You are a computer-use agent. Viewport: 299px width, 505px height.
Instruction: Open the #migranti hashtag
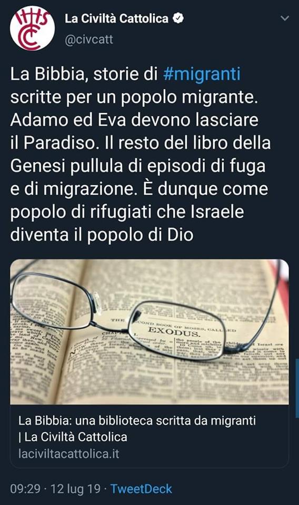[202, 74]
